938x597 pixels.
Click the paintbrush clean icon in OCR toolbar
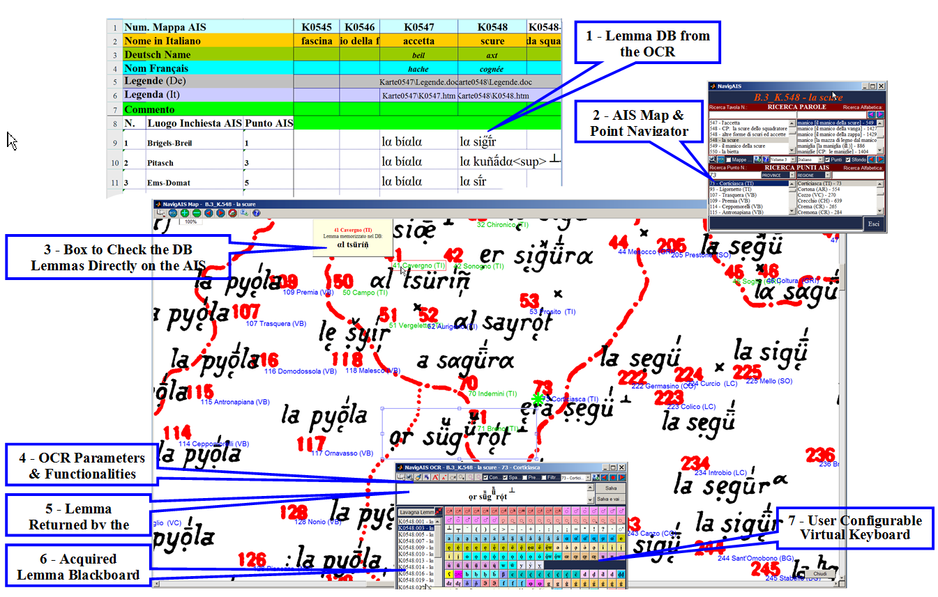pyautogui.click(x=418, y=477)
